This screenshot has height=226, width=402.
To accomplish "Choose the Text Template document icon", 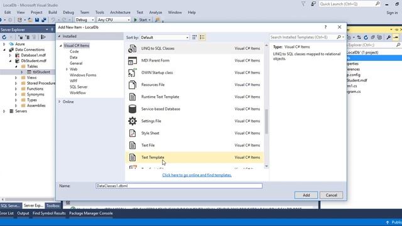I will click(133, 158).
